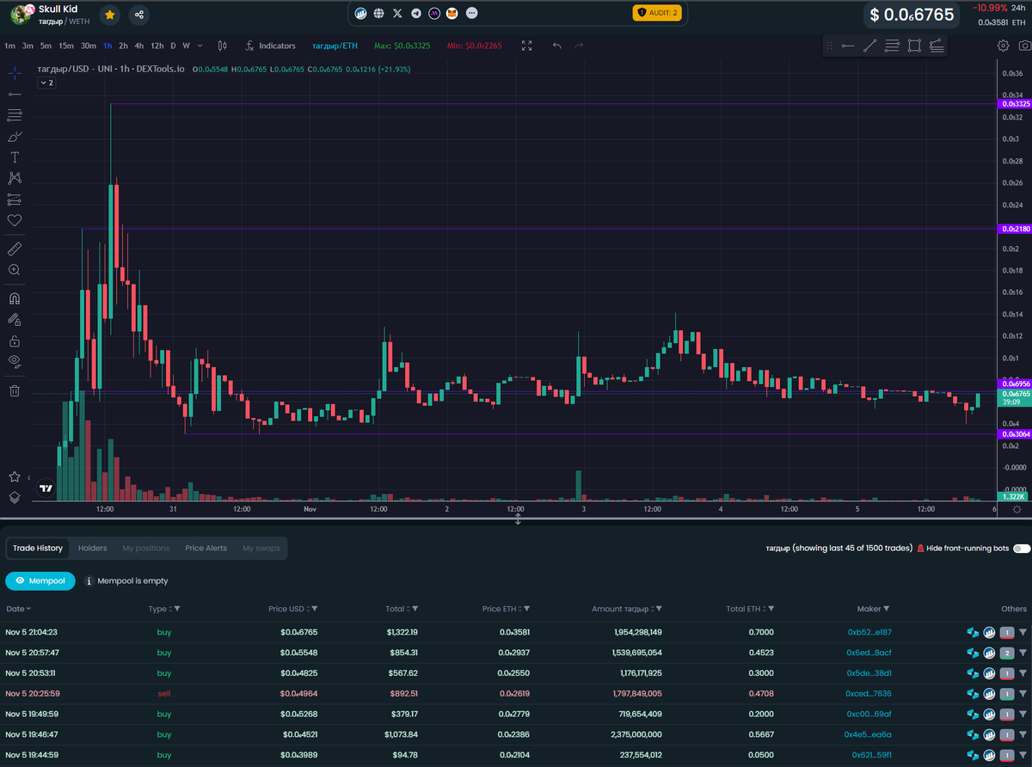Image resolution: width=1032 pixels, height=767 pixels.
Task: Open the Indicators menu
Action: point(270,46)
